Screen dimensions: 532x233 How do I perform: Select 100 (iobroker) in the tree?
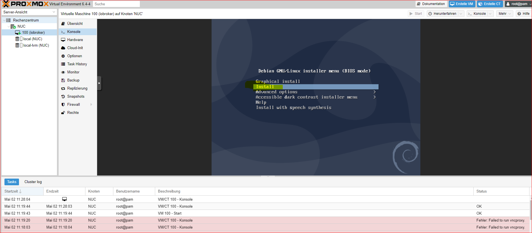point(29,33)
